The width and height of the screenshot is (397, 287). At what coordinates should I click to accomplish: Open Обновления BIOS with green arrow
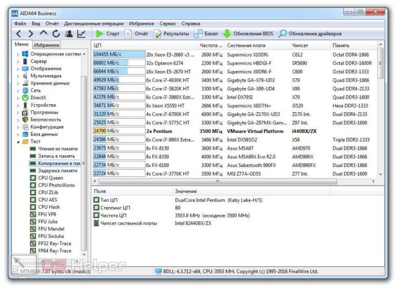pyautogui.click(x=248, y=34)
